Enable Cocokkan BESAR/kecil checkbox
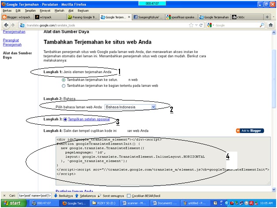Viewport: 277px width, 208px height. click(x=129, y=196)
